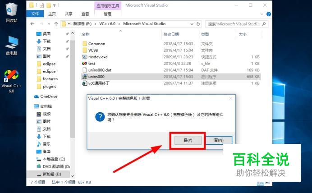
Task: Click VC++6.0 in the address path
Action: 107,24
